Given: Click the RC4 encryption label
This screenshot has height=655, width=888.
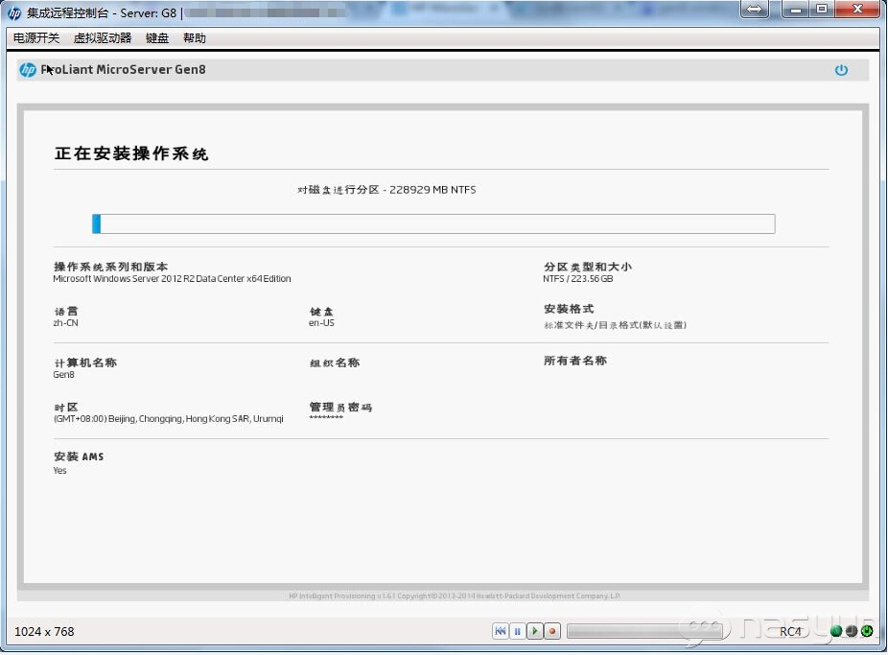Looking at the screenshot, I should 790,631.
